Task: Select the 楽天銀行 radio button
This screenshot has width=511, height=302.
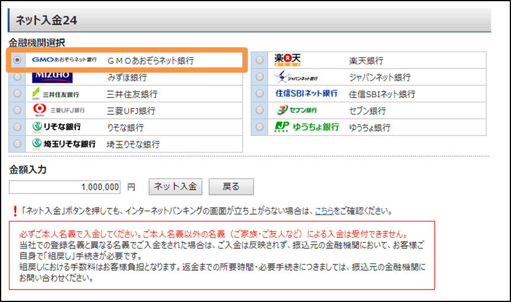Action: tap(260, 60)
